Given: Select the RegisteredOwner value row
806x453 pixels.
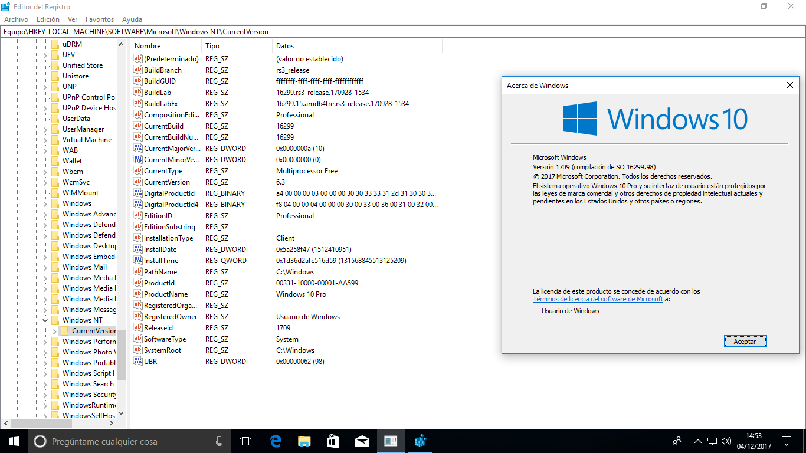Looking at the screenshot, I should point(286,316).
